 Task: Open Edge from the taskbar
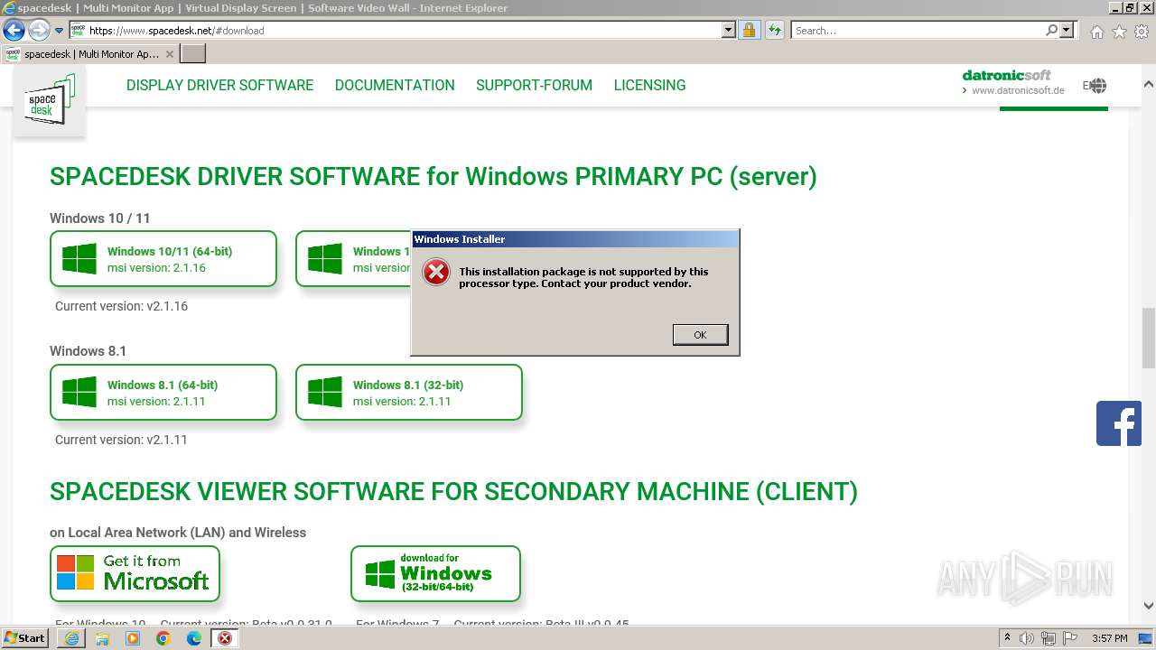(x=194, y=638)
